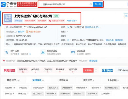Screen dimensions: 128x99
Task: Click the document icon at top right
Action: (x=126, y=16)
